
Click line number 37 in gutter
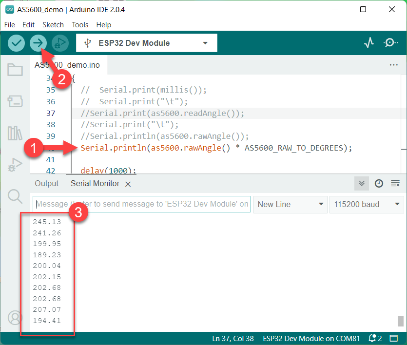click(x=51, y=114)
